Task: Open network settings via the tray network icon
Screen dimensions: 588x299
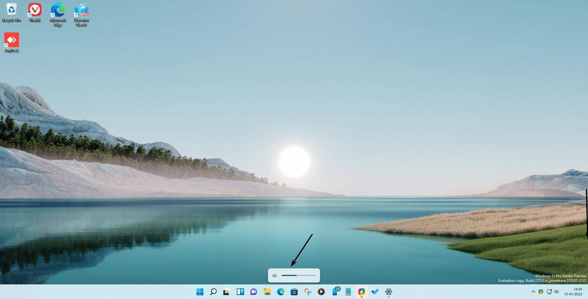Action: click(x=549, y=292)
